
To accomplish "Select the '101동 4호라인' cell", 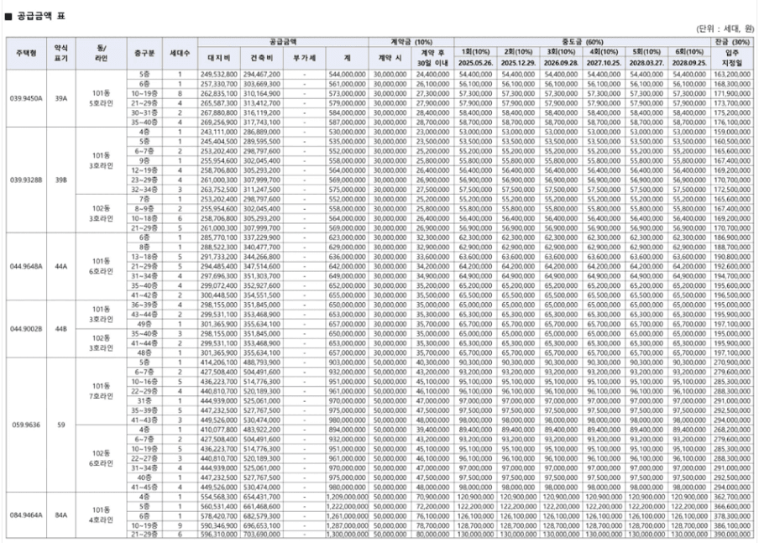I will pos(101,515).
